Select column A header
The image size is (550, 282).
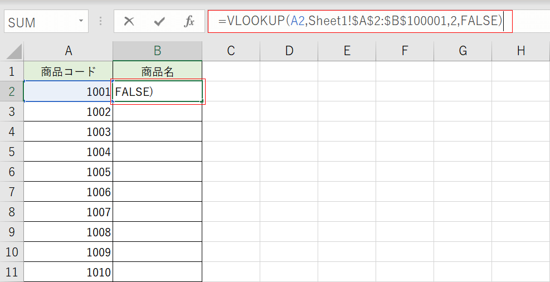coord(69,51)
